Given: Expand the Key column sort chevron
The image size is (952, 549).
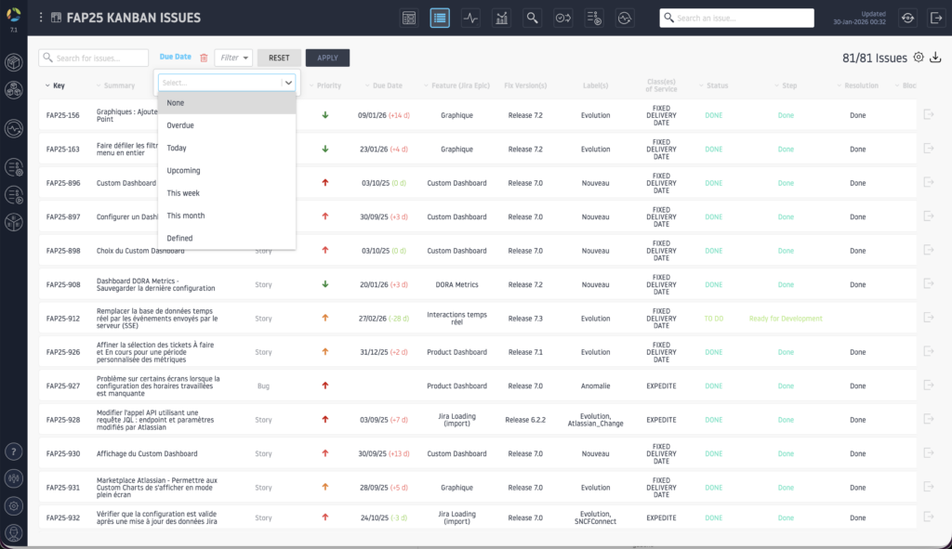Looking at the screenshot, I should (47, 85).
